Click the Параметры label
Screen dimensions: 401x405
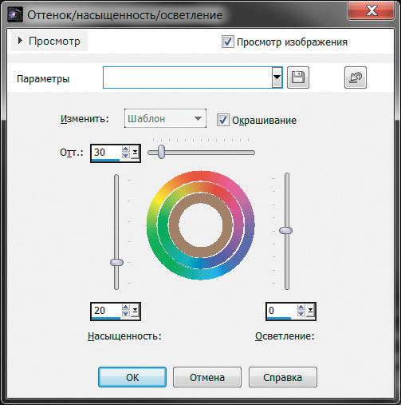pos(43,79)
